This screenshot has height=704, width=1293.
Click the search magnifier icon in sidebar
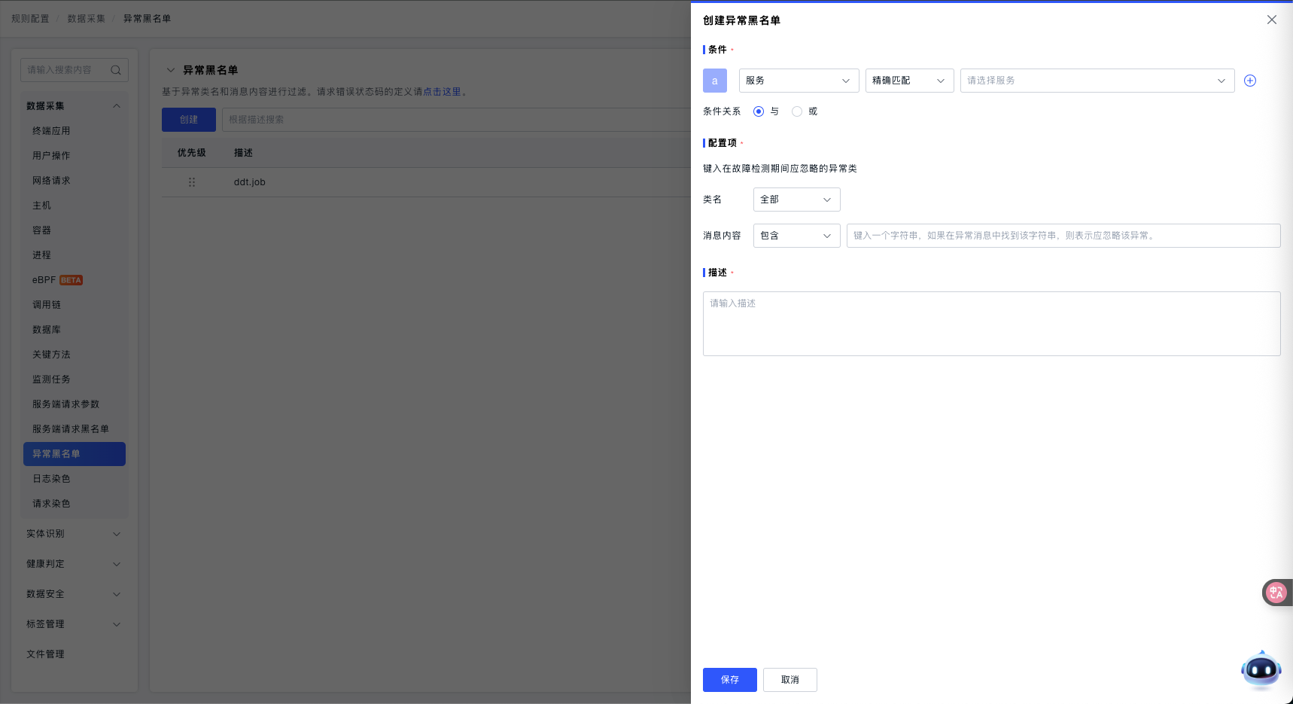(116, 70)
